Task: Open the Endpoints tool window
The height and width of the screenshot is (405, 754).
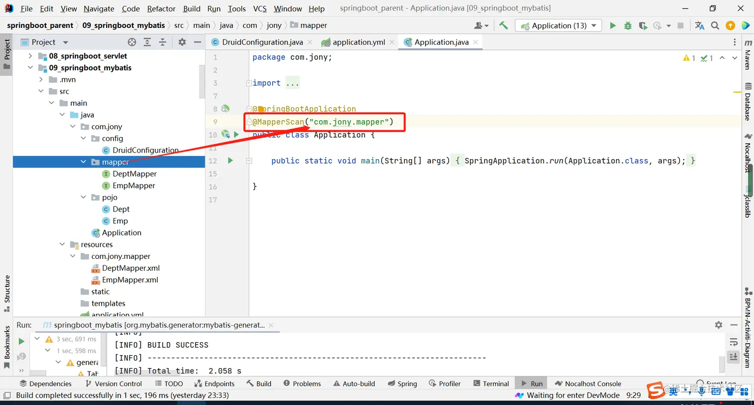Action: (214, 384)
